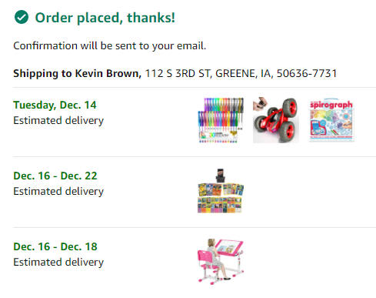Click 'Estimated delivery' under Tuesday, Dec. 14
Image resolution: width=376 pixels, height=298 pixels.
click(x=58, y=120)
